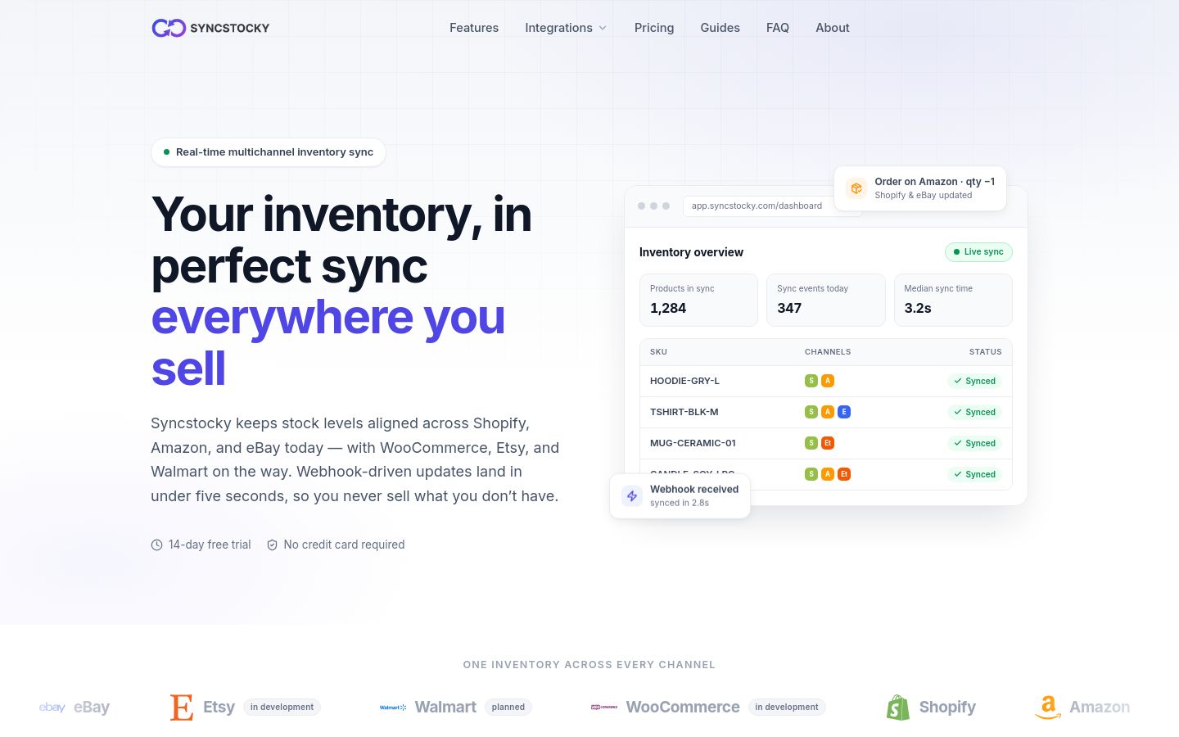Image resolution: width=1179 pixels, height=737 pixels.
Task: Open the About page
Action: 833,28
